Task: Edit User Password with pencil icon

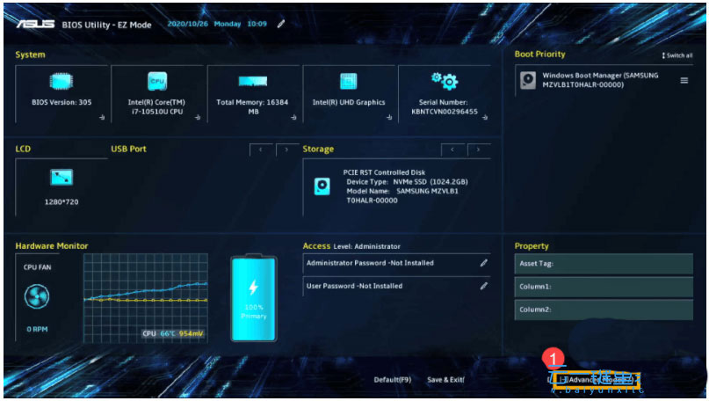Action: 484,286
